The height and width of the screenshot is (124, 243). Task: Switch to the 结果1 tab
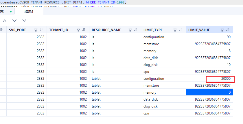click(29, 12)
